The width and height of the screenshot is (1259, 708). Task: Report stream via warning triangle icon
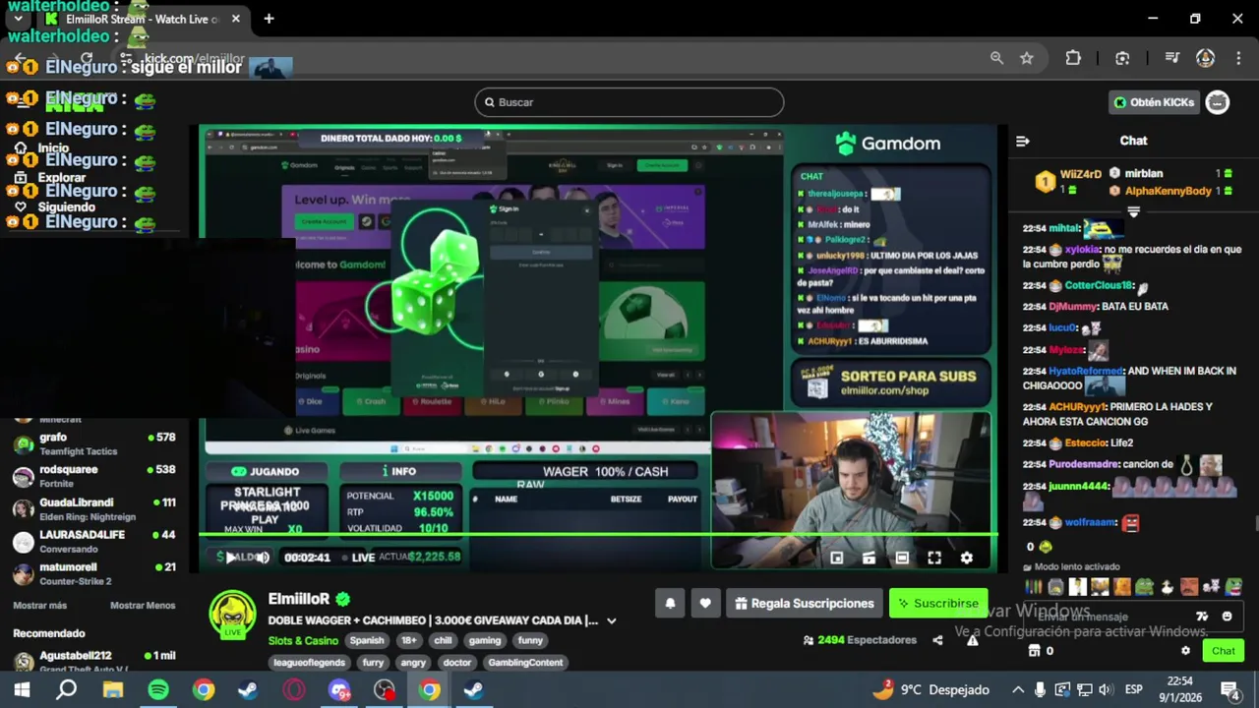[972, 640]
